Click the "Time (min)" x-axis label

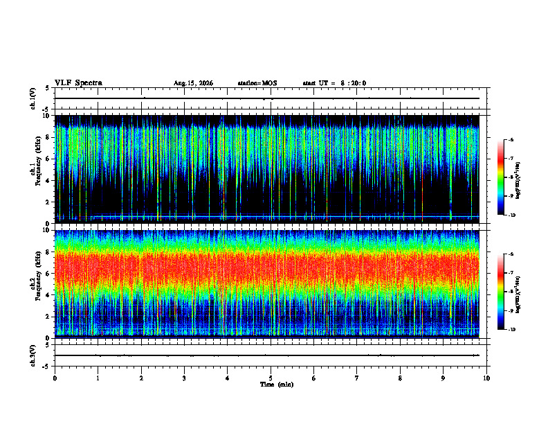(x=277, y=385)
